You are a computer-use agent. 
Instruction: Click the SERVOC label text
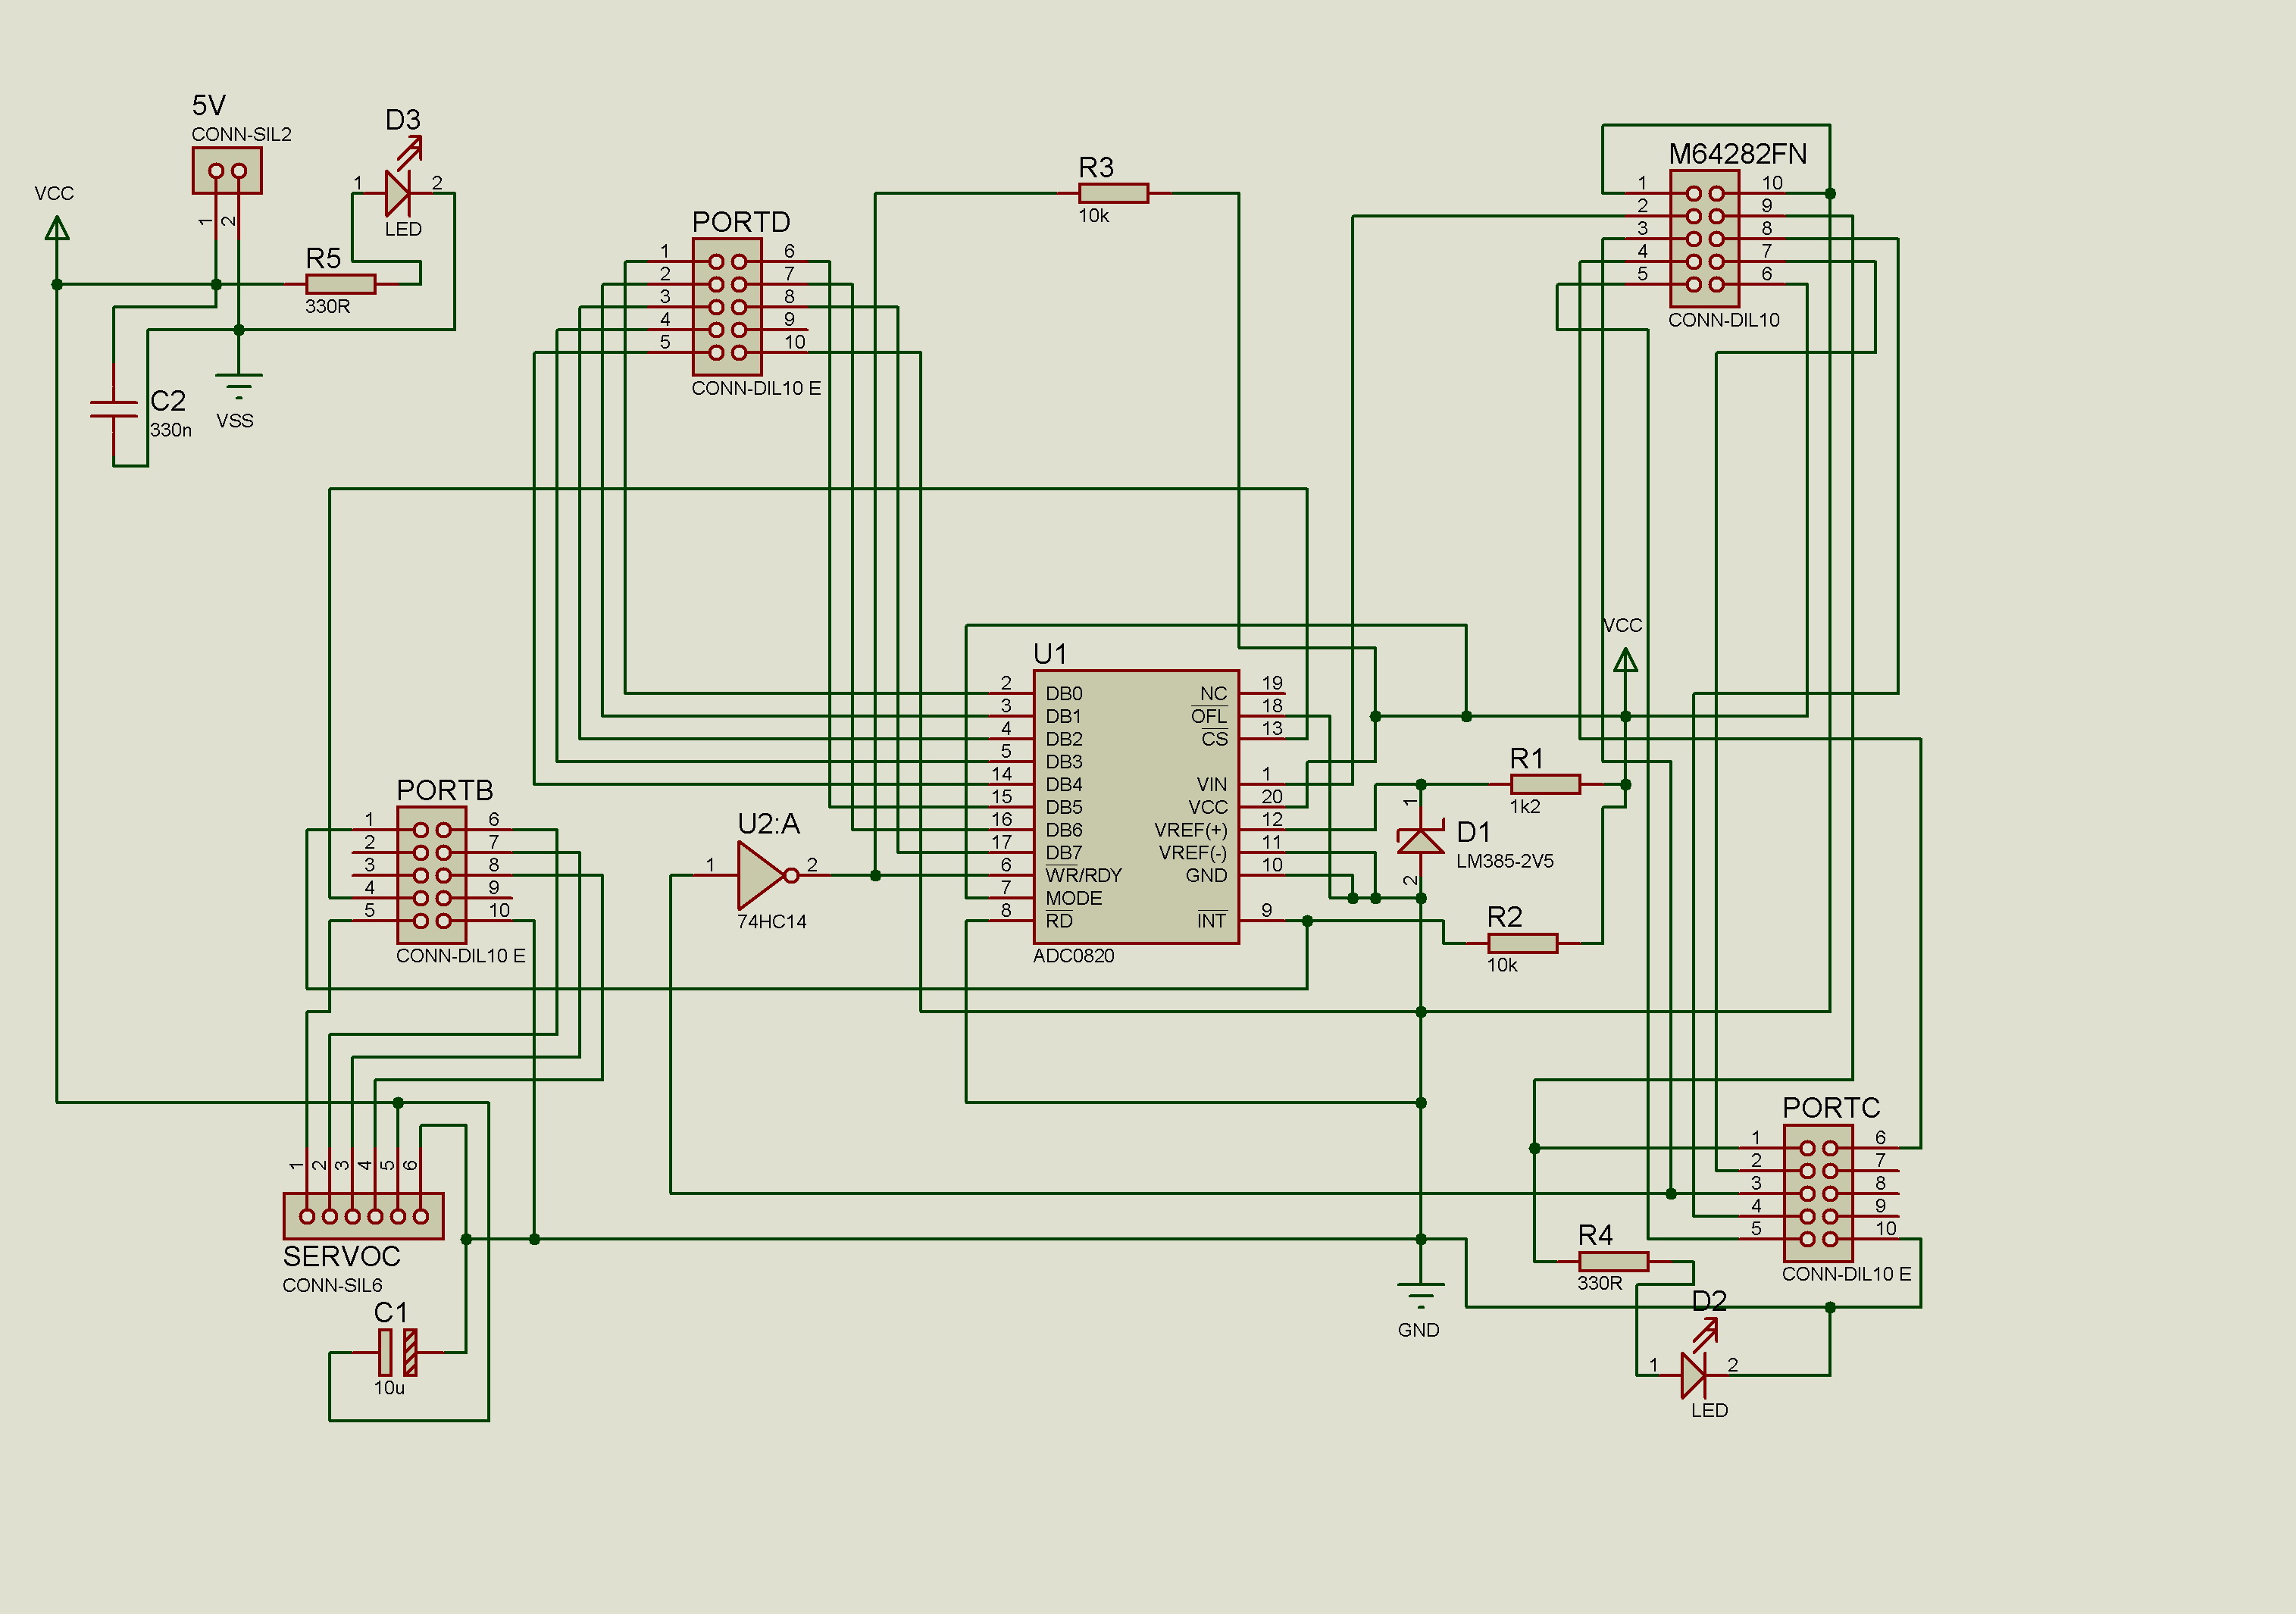pos(341,1256)
